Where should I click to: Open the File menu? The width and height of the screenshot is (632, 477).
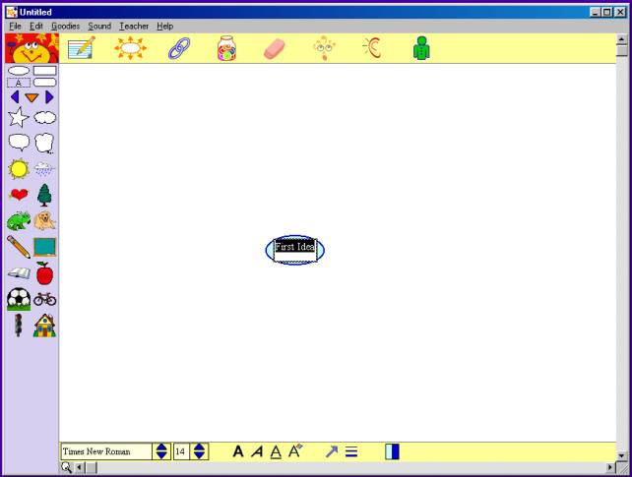pyautogui.click(x=15, y=27)
